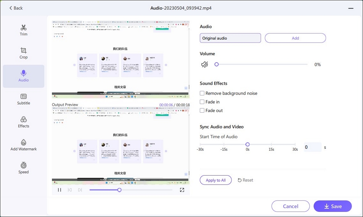
Task: Click the muted speaker volume icon
Action: coord(205,64)
